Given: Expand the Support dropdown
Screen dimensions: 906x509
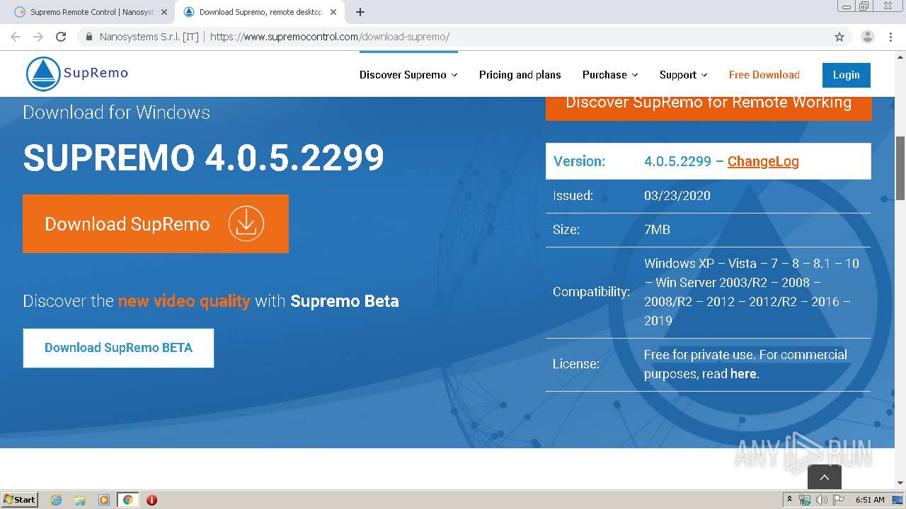Looking at the screenshot, I should pyautogui.click(x=683, y=75).
